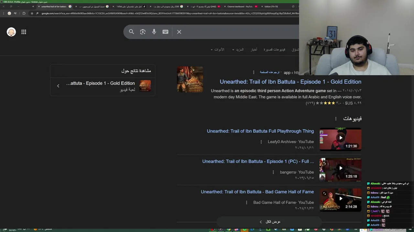Clear the search box text
Image resolution: width=414 pixels, height=232 pixels.
[179, 32]
